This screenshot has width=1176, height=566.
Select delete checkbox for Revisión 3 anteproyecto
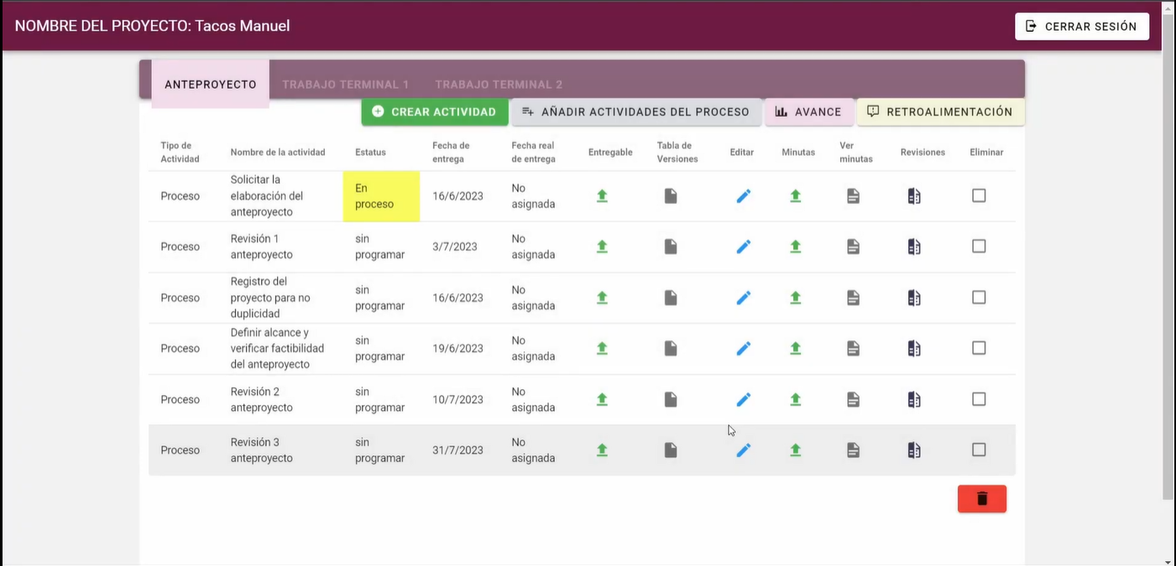pyautogui.click(x=979, y=449)
